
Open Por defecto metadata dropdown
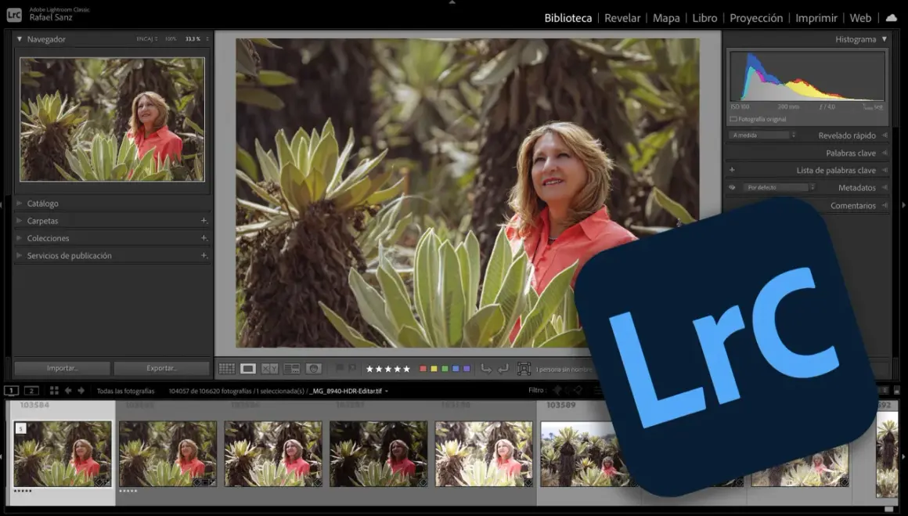[x=780, y=188]
